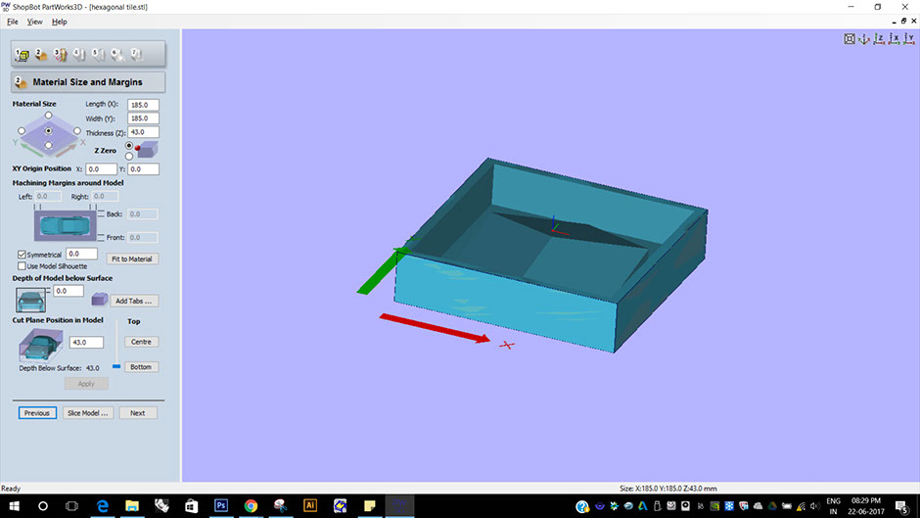Enable Use Model Silhouette checkbox
920x518 pixels.
click(22, 266)
